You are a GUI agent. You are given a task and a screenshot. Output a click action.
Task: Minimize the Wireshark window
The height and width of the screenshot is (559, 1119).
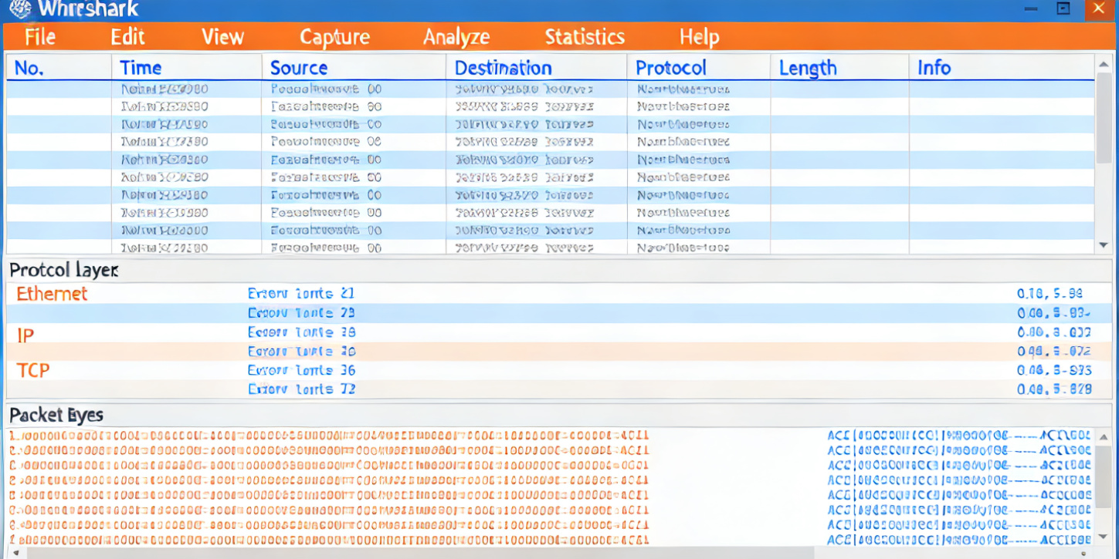(x=1031, y=9)
